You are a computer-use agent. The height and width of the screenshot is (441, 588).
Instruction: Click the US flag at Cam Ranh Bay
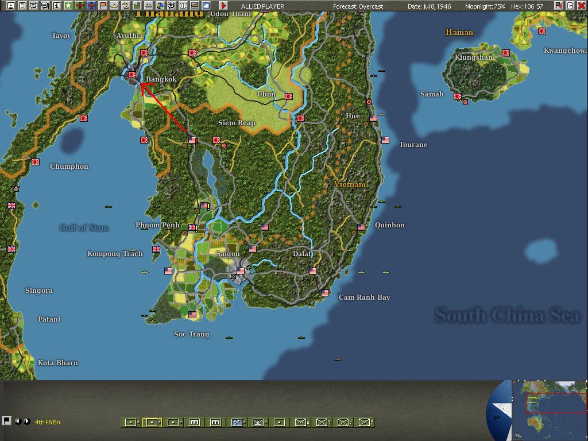click(325, 292)
